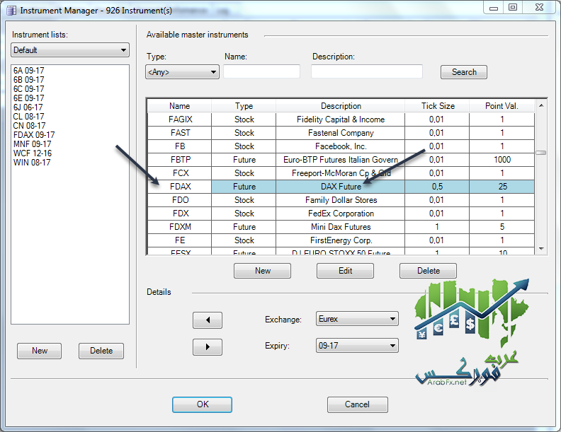
Task: Select 6B 09-17 in instrument list
Action: [x=29, y=80]
